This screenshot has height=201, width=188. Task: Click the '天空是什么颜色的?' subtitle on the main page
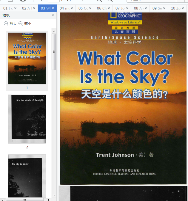coord(124,94)
